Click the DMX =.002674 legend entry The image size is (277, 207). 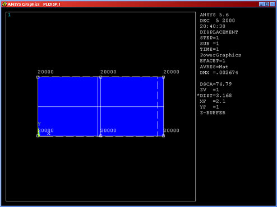pos(219,73)
